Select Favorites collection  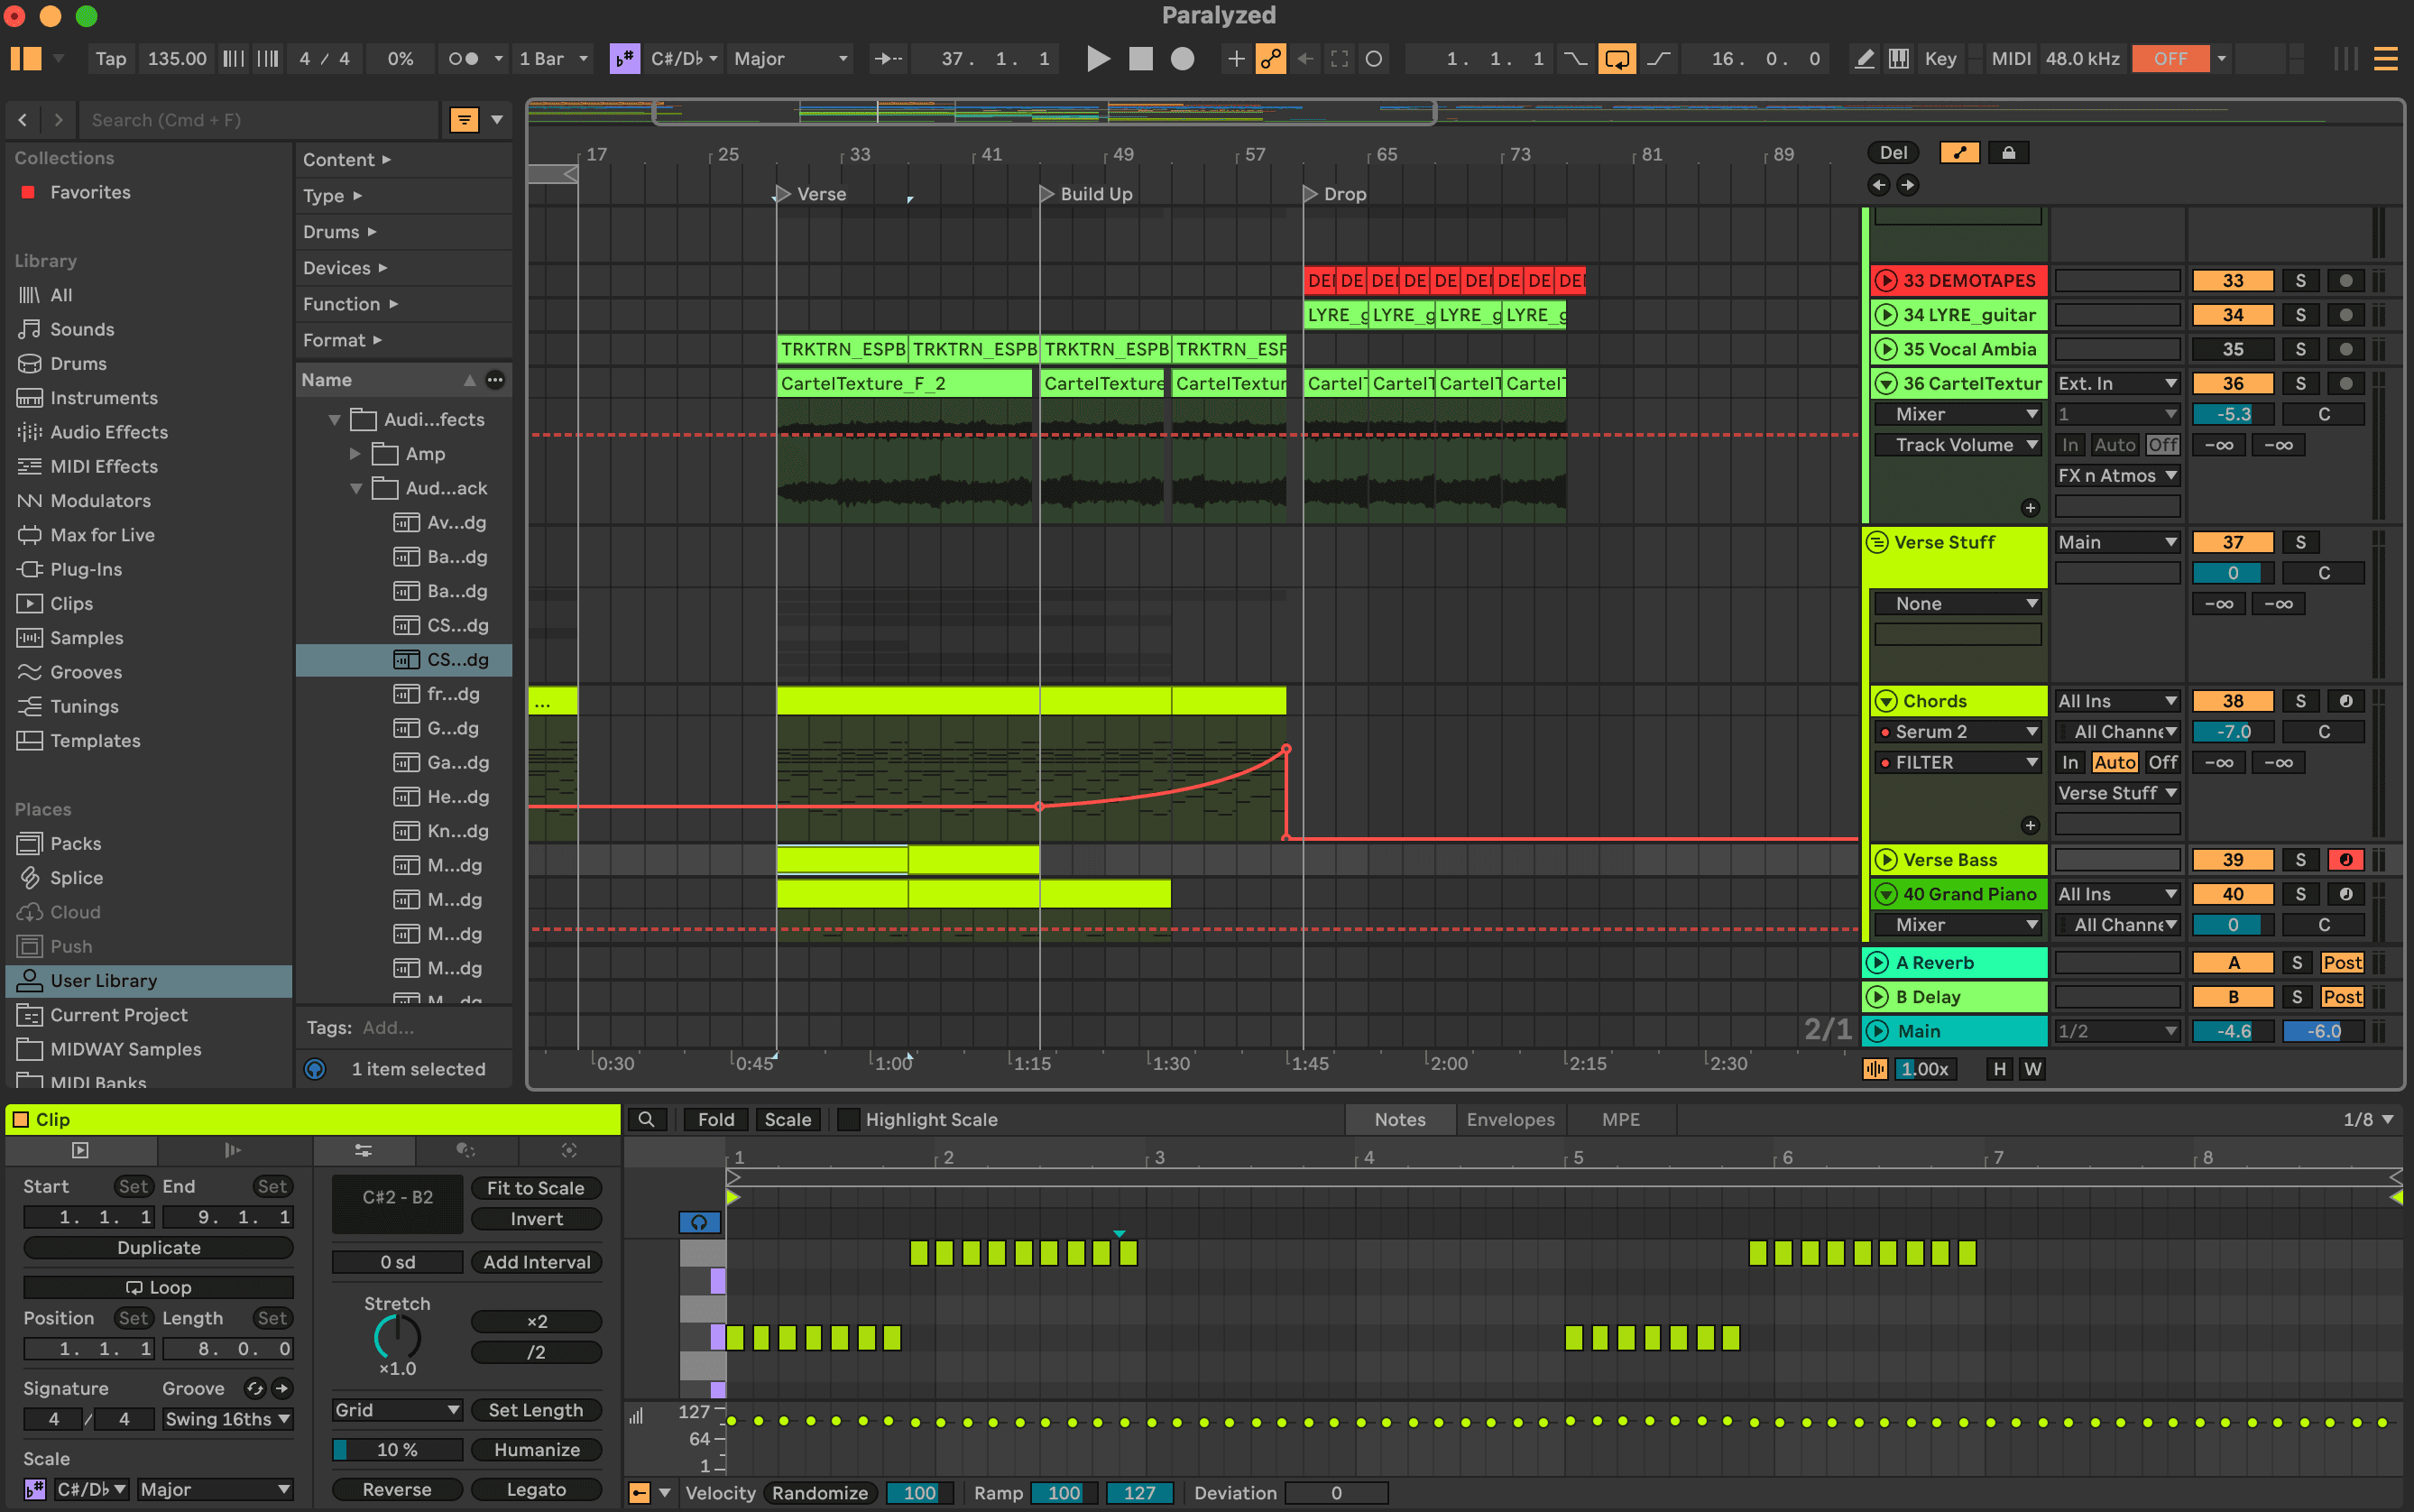[x=90, y=192]
